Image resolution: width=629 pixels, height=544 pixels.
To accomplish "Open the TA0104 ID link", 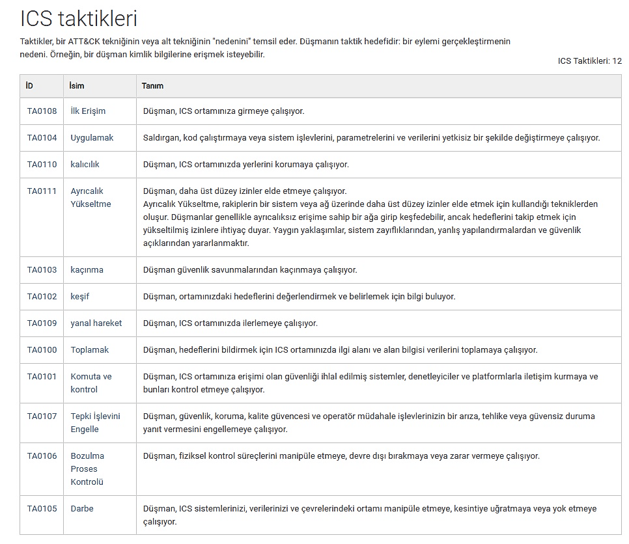I will [x=42, y=137].
